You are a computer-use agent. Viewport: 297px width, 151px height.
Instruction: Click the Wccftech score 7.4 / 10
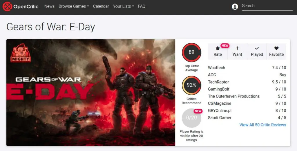(x=279, y=68)
